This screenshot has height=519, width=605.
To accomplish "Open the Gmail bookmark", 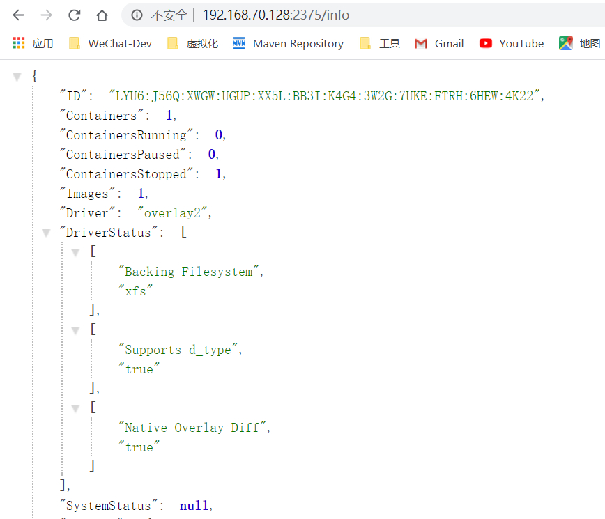I will 439,43.
